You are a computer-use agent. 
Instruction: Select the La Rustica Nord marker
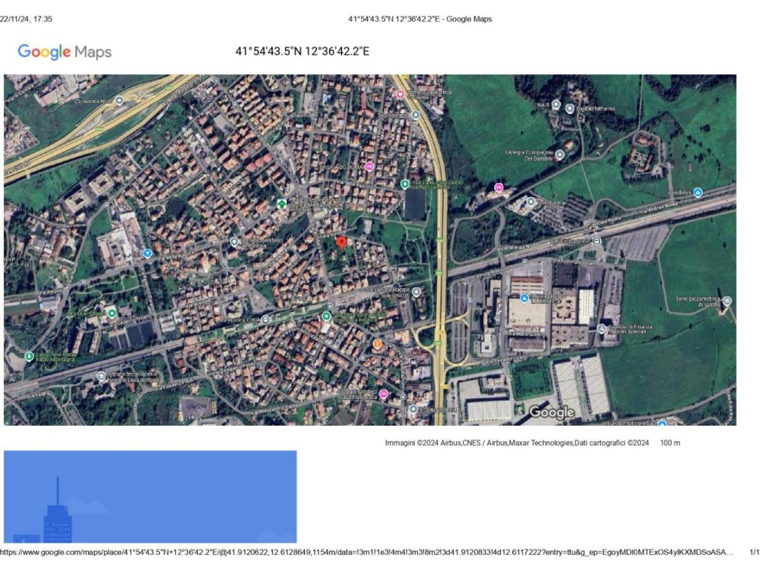tap(119, 100)
